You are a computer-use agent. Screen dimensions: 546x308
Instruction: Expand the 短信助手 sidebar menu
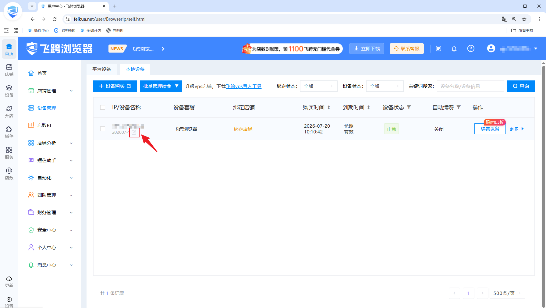tap(51, 161)
